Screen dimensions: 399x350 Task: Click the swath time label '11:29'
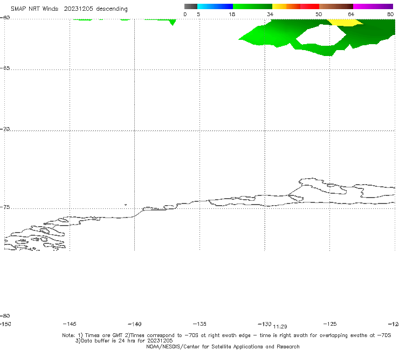pos(280,327)
